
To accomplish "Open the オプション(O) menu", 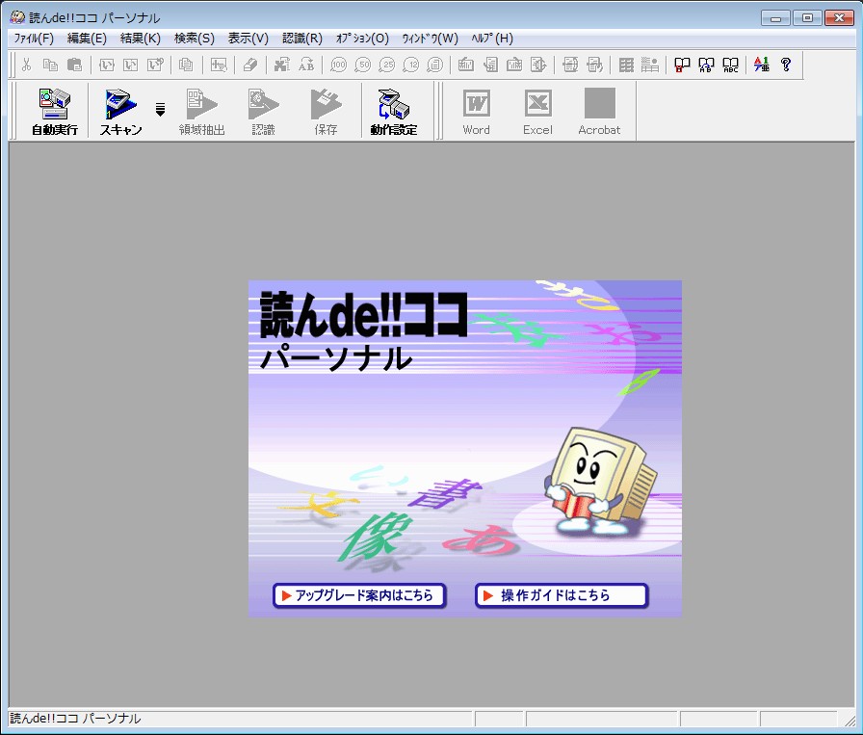I will pos(362,39).
